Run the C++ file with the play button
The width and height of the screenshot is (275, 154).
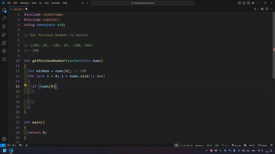(255, 9)
